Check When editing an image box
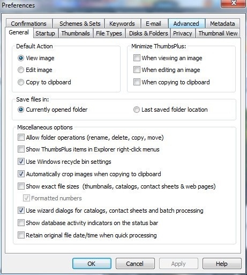The image size is (247, 275). click(137, 70)
